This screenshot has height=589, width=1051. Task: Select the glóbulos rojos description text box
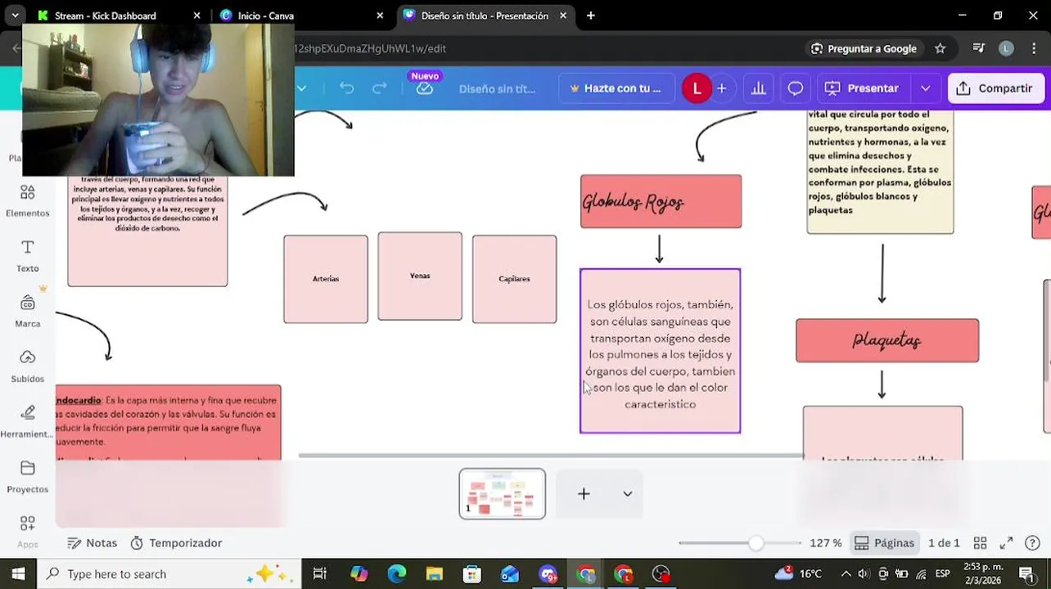point(661,351)
